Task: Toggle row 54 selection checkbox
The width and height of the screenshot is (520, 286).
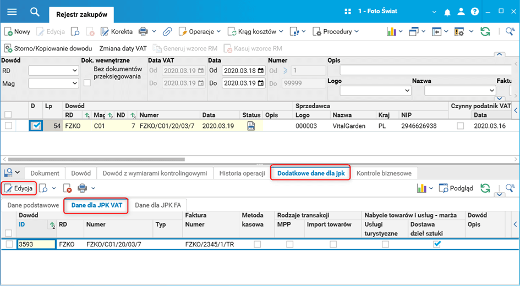Action: click(9, 126)
